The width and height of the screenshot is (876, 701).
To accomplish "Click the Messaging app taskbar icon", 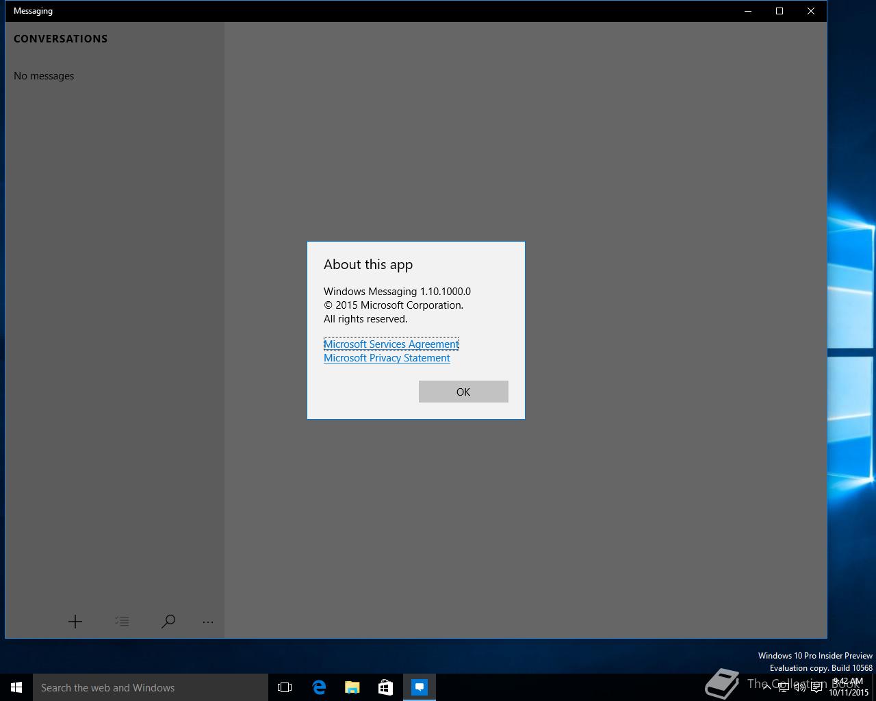I will [x=420, y=687].
